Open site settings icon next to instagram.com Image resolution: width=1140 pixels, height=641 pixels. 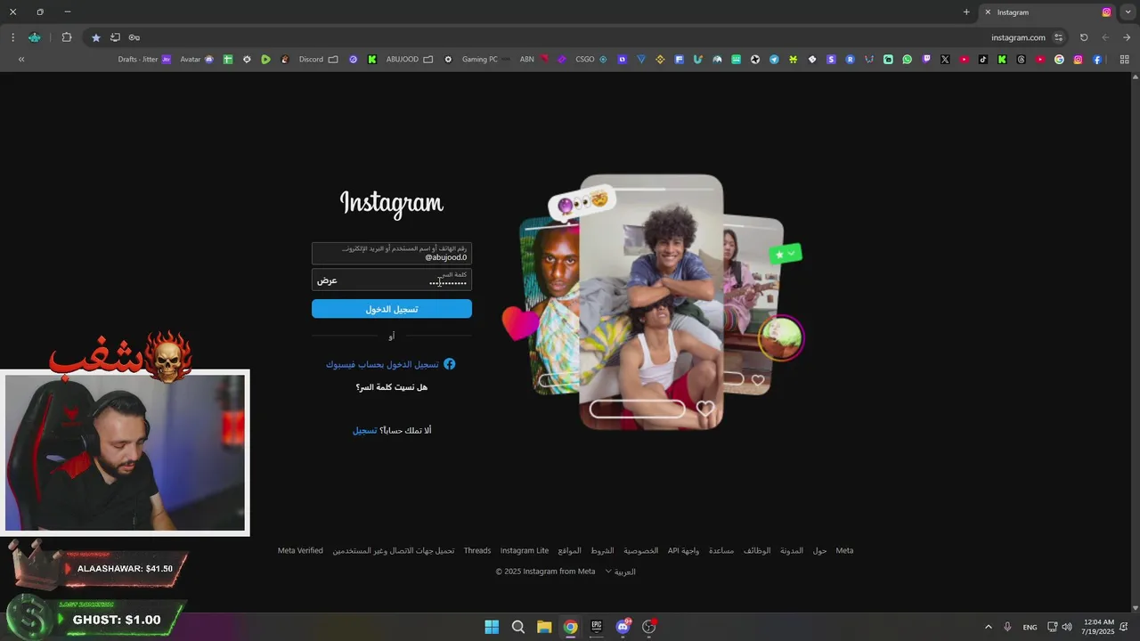point(1058,37)
